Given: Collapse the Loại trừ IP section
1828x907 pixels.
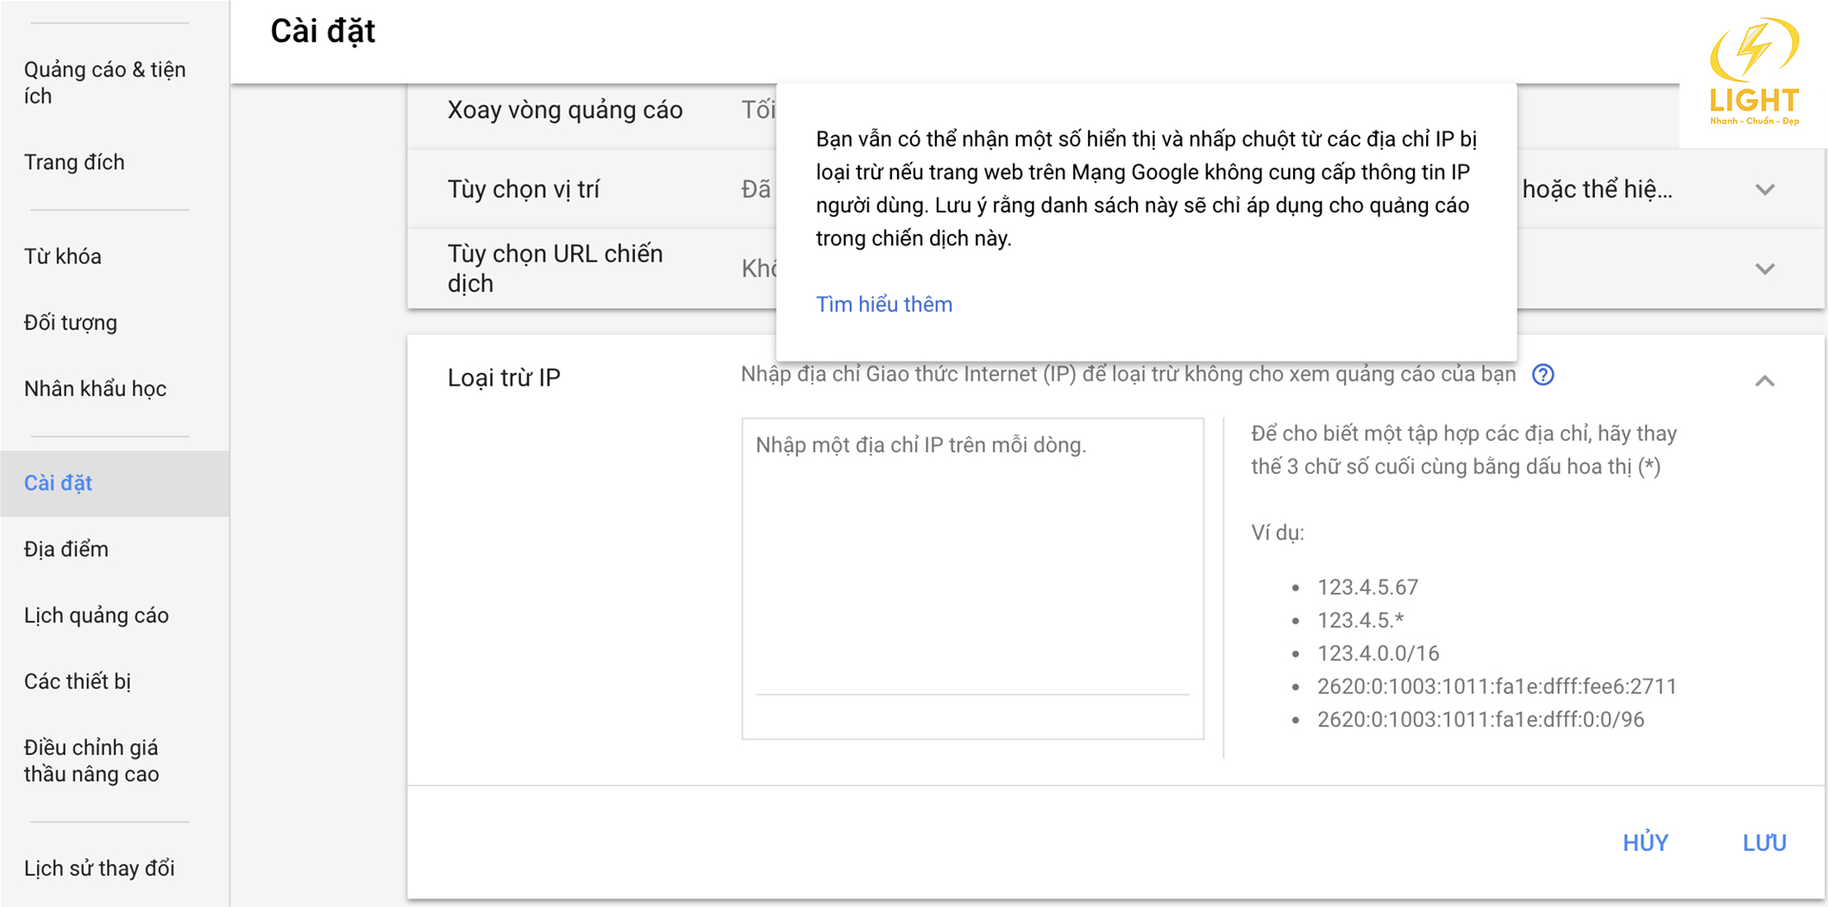Looking at the screenshot, I should 1764,381.
